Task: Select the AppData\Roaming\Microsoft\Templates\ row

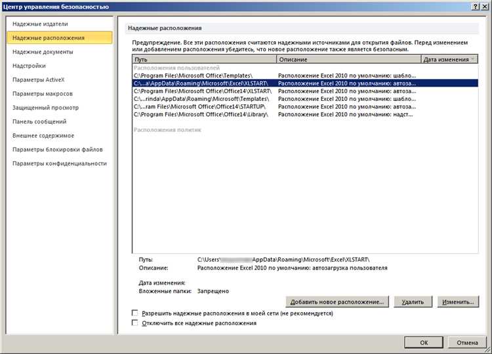Action: click(x=305, y=99)
